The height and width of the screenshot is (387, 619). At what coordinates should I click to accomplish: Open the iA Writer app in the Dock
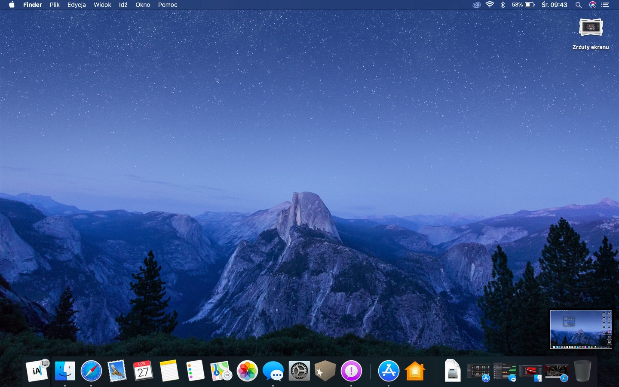[x=37, y=371]
